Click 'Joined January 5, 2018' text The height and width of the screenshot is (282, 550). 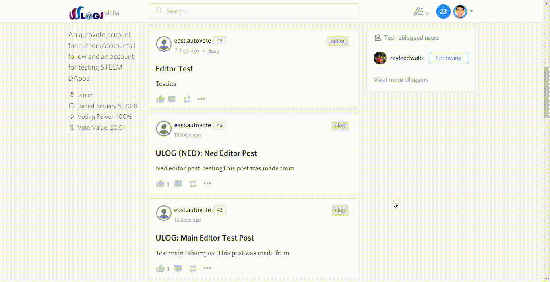tap(107, 106)
